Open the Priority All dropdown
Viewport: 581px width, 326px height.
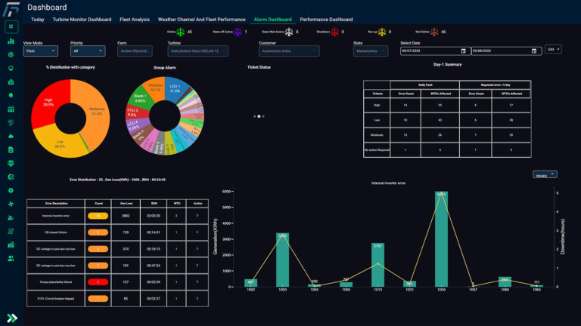click(x=88, y=51)
